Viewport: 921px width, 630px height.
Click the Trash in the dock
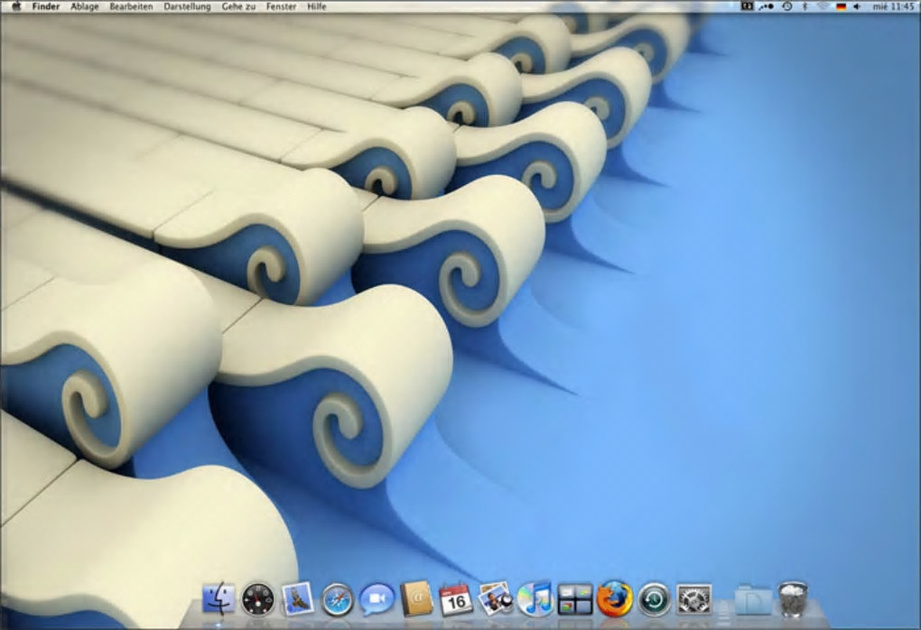point(793,599)
